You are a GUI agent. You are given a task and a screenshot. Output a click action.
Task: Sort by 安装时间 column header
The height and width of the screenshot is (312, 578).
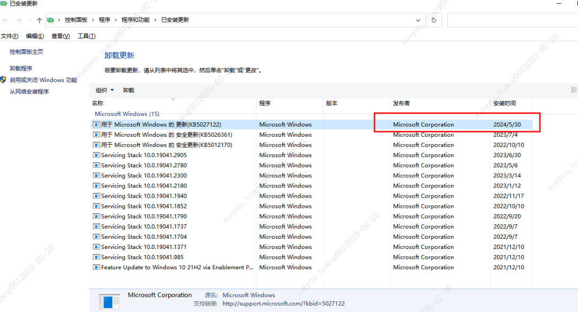pyautogui.click(x=511, y=104)
